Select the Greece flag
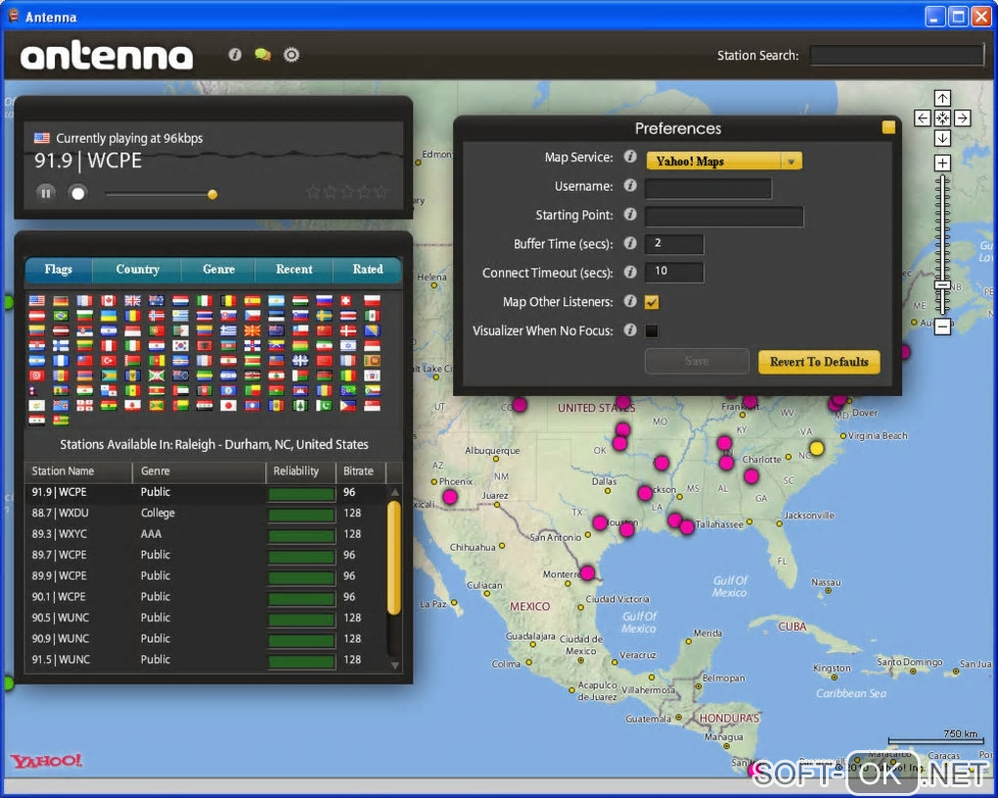 pyautogui.click(x=229, y=331)
